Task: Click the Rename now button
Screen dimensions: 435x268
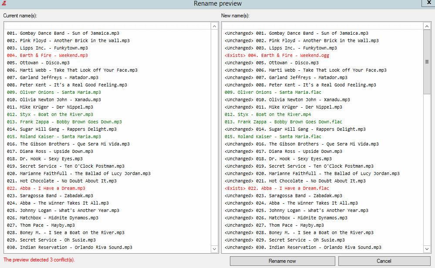Action: pyautogui.click(x=282, y=261)
